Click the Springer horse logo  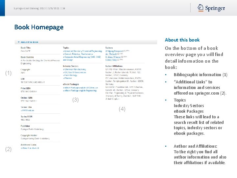[200, 8]
